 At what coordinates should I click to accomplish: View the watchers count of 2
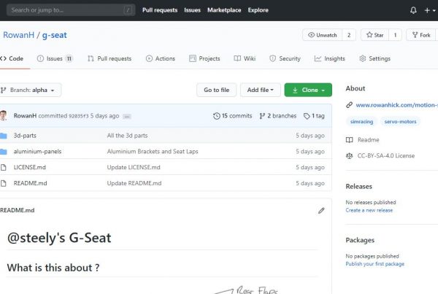(349, 35)
